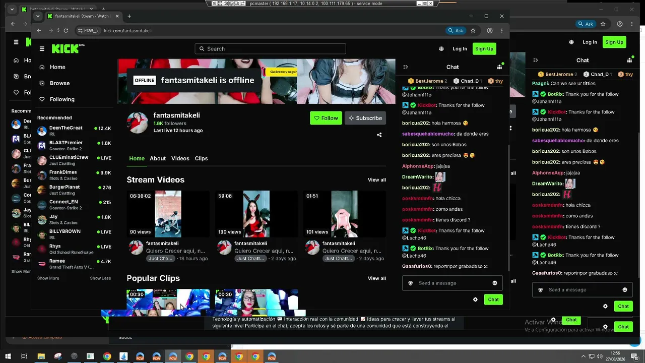
Task: Open language globe in the background window
Action: coord(571,42)
